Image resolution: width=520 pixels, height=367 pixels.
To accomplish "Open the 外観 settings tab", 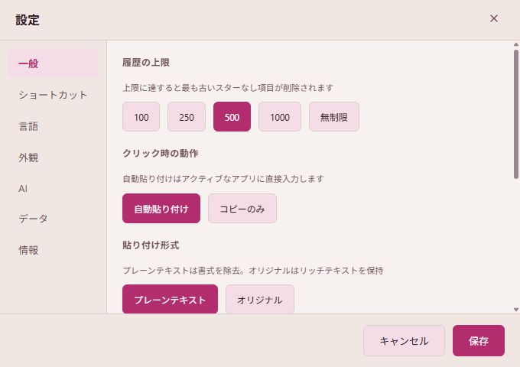I will [x=54, y=158].
